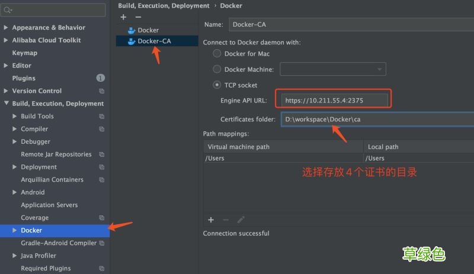Image resolution: width=474 pixels, height=274 pixels.
Task: Select the /Users virtual machine path cell
Action: 283,158
